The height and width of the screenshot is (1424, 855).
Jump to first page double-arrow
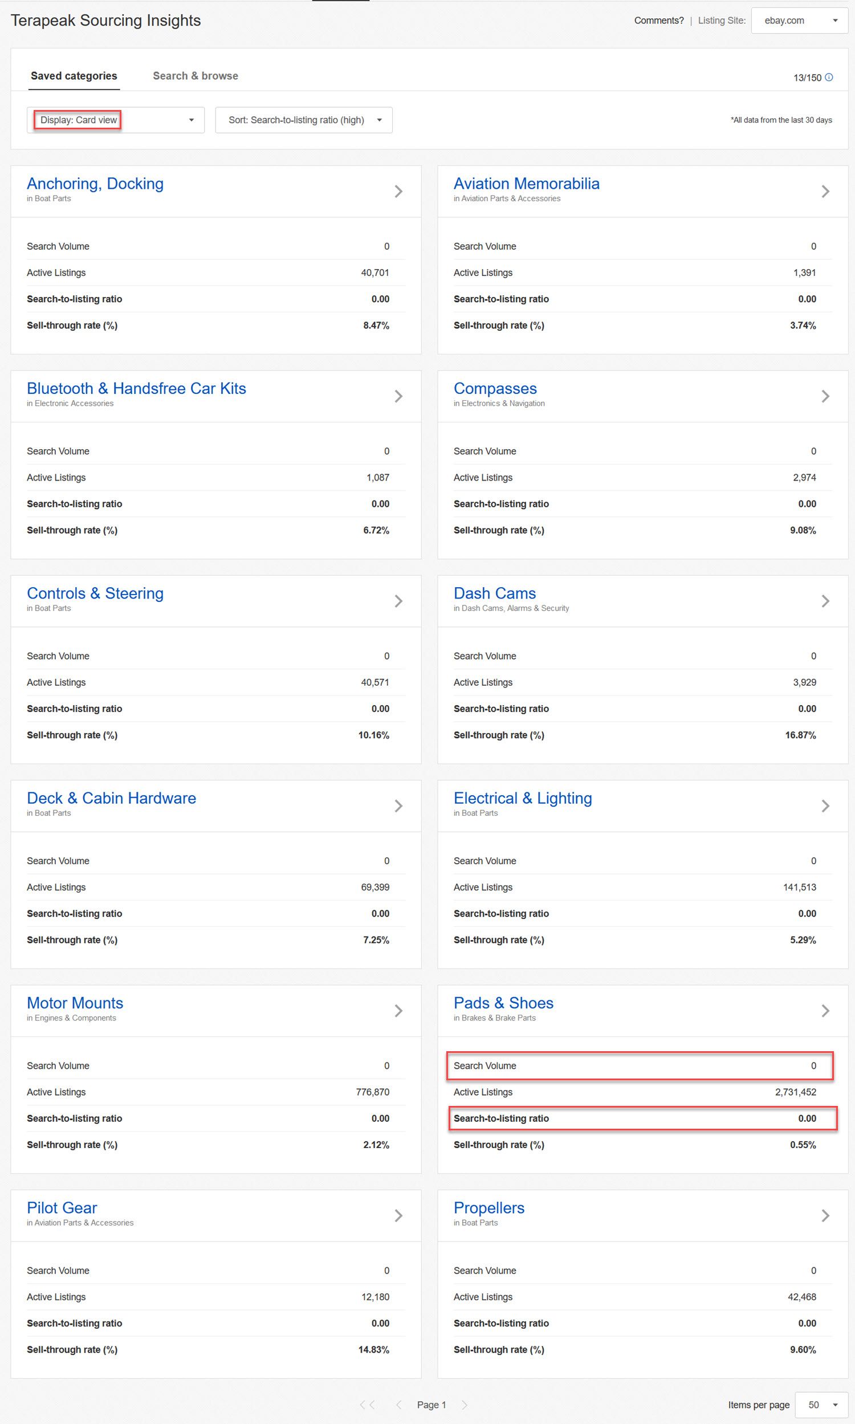368,1405
